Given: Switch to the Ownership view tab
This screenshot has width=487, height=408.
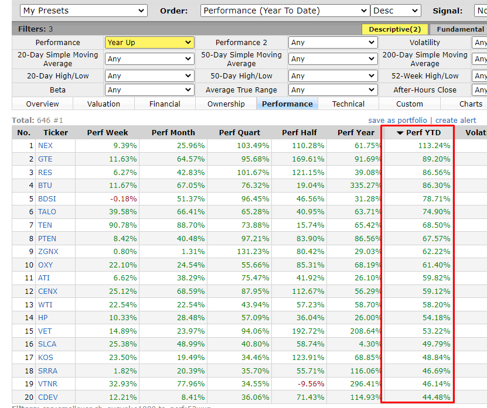Looking at the screenshot, I should point(226,104).
